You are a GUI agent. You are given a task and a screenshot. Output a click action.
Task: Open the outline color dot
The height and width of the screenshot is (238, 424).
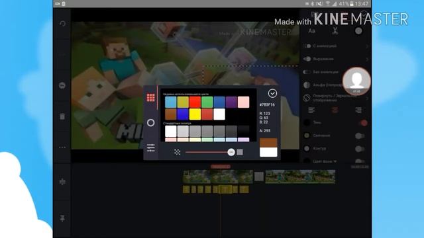click(307, 148)
